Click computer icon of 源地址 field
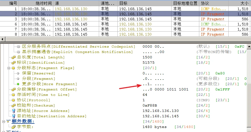The width and height of the screenshot is (251, 132). [14, 111]
